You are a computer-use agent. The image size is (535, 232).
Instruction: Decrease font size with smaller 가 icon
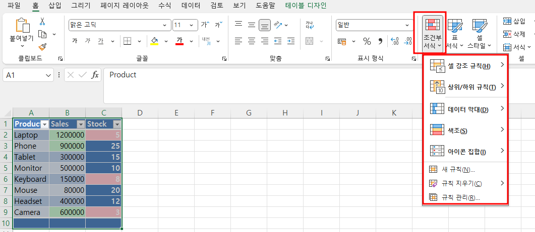point(219,25)
